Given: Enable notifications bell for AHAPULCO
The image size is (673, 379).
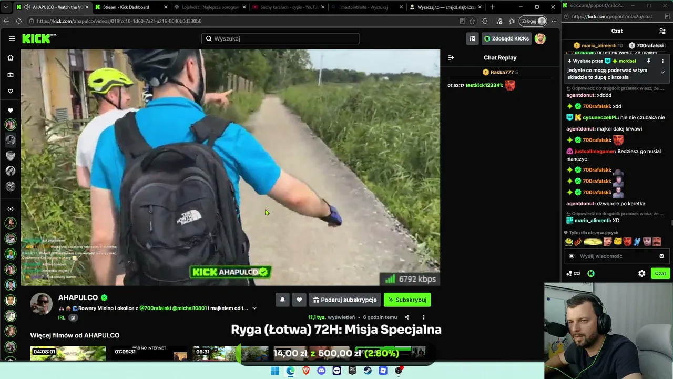Looking at the screenshot, I should coord(282,300).
